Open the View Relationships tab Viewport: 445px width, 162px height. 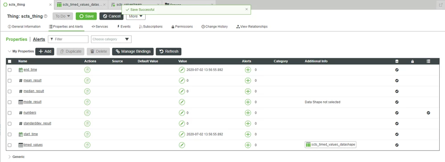click(252, 27)
